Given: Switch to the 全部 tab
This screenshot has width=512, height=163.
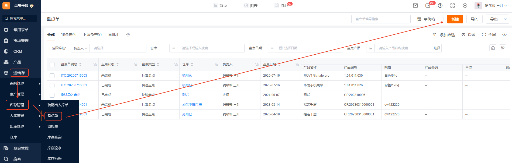Looking at the screenshot, I should (x=51, y=35).
